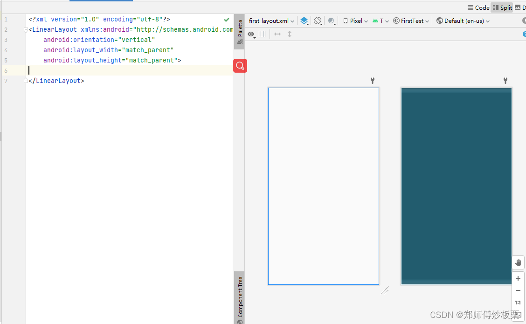This screenshot has width=526, height=324.
Task: Open the design surface layers dropdown
Action: (x=304, y=21)
